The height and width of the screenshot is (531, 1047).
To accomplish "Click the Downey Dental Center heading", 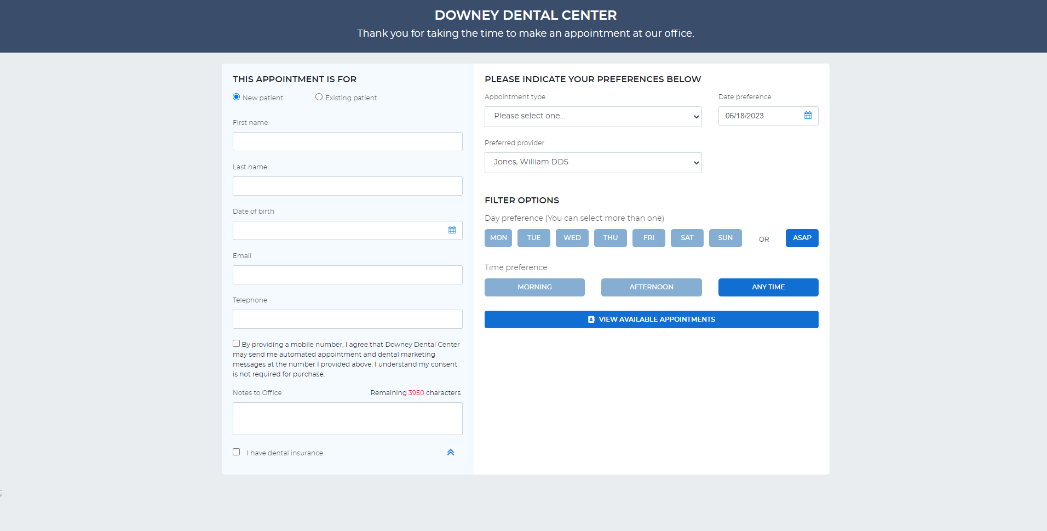I will 526,15.
